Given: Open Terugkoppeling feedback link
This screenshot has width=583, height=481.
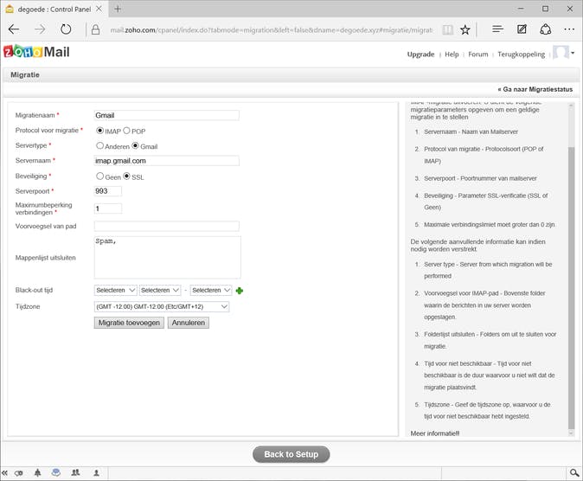Looking at the screenshot, I should [522, 55].
